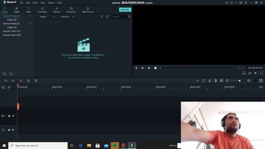Viewport: 265px width, 149px height.
Task: Click the Redo arrow in timeline toolbar
Action: (x=13, y=81)
